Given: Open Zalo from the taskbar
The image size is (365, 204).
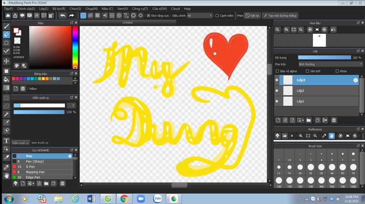Looking at the screenshot, I should [157, 199].
